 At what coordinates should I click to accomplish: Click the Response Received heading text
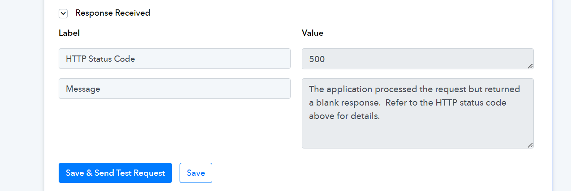tap(113, 13)
